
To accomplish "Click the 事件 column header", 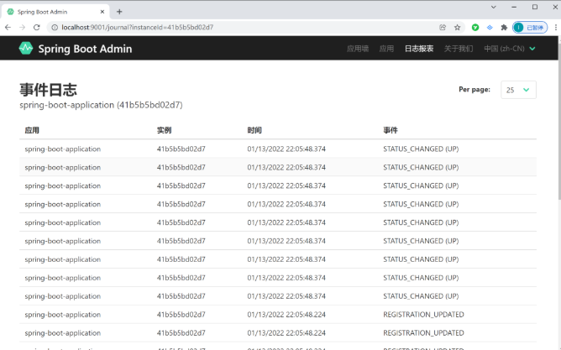I will [391, 130].
